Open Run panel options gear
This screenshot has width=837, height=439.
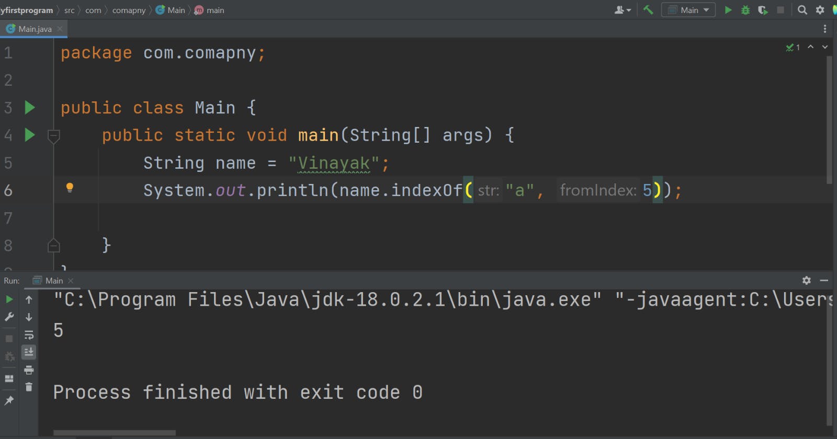pos(807,281)
